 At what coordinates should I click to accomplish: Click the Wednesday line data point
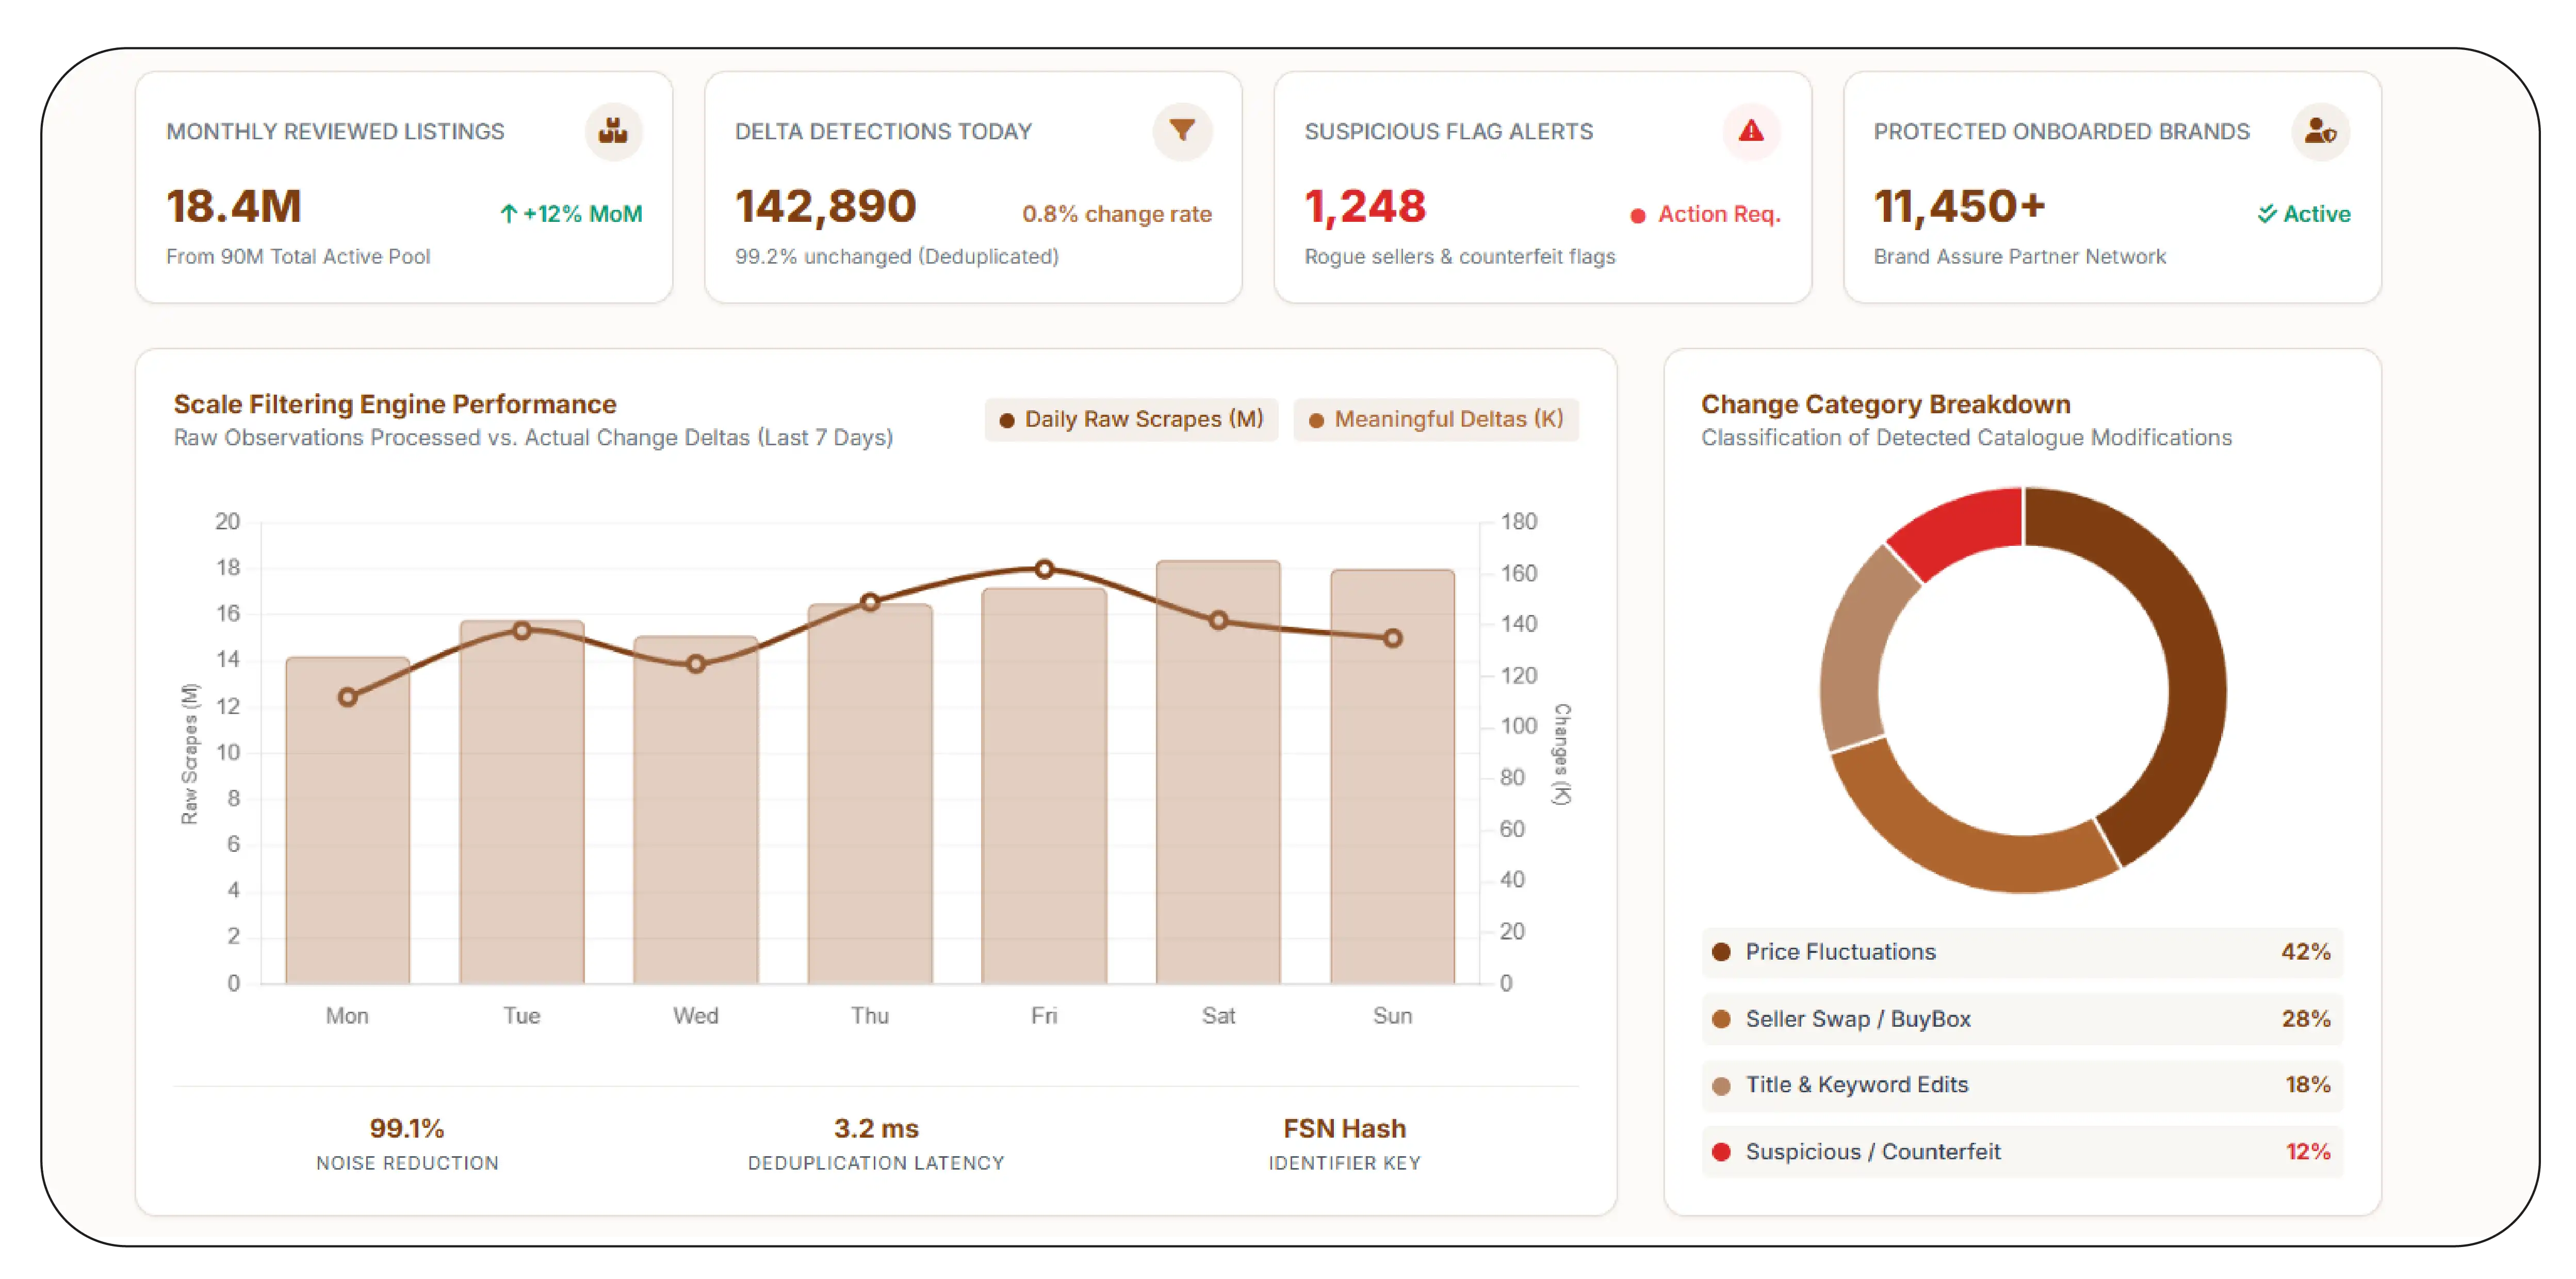[695, 664]
